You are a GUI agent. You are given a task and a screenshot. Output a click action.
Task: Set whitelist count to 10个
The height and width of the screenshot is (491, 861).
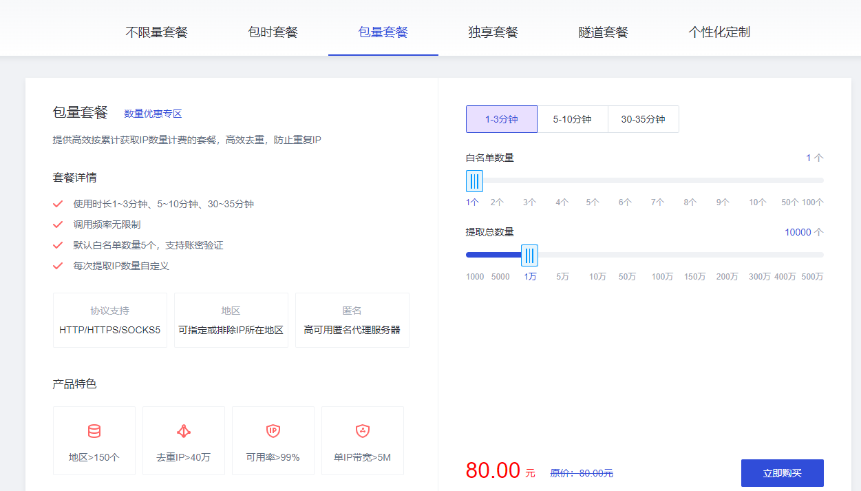[x=758, y=202]
